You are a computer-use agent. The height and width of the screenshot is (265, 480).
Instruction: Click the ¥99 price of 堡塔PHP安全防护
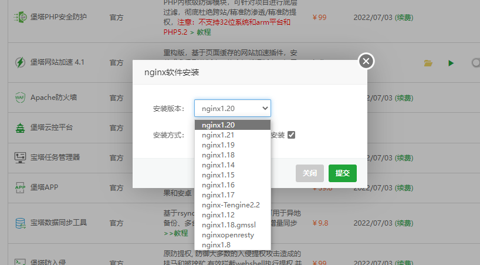[x=319, y=18]
